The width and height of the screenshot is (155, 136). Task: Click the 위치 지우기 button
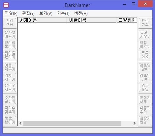click(10, 77)
